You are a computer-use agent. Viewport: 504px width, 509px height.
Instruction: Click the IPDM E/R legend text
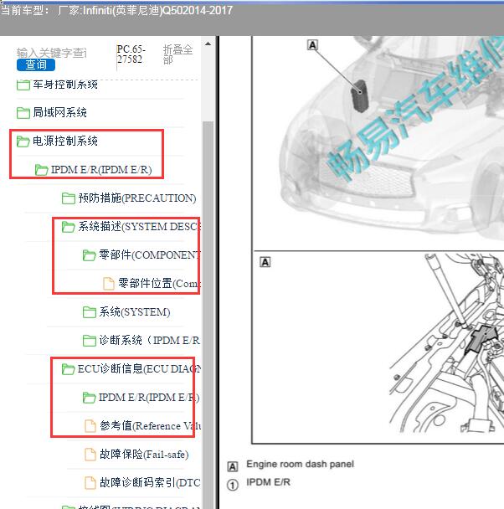[x=268, y=482]
